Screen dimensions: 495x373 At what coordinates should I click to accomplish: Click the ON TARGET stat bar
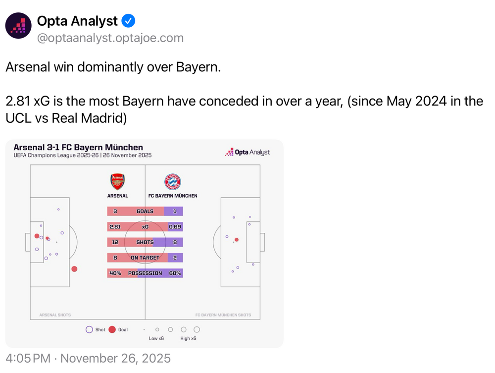[x=145, y=258]
